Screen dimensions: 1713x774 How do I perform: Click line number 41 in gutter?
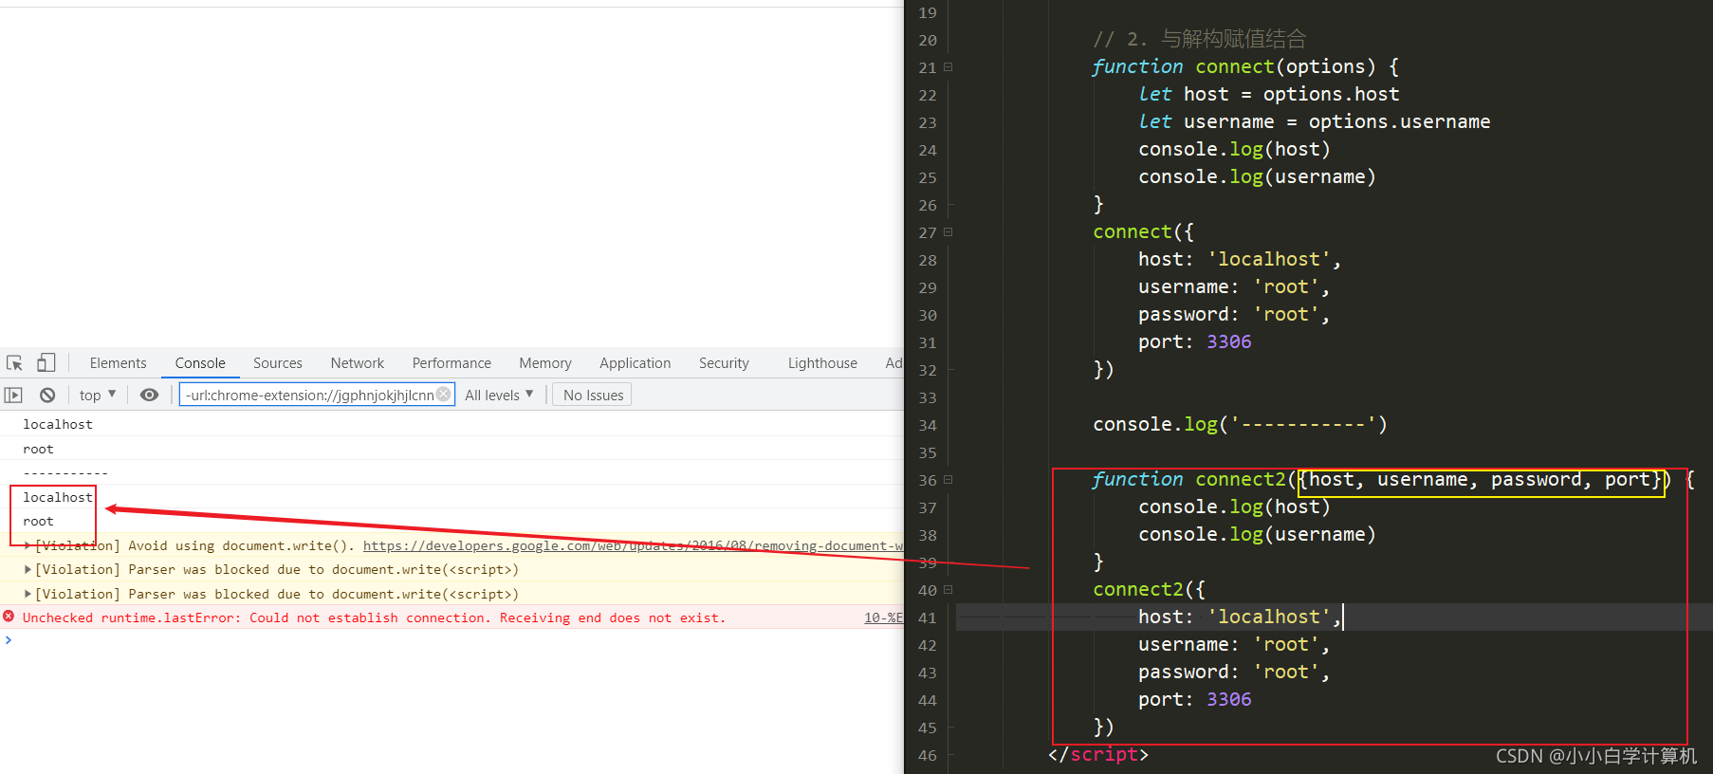927,617
